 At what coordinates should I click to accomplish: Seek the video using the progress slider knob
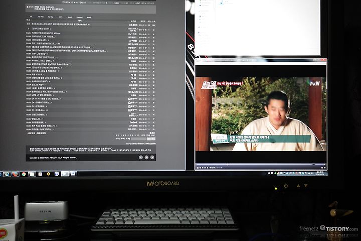pyautogui.click(x=228, y=165)
